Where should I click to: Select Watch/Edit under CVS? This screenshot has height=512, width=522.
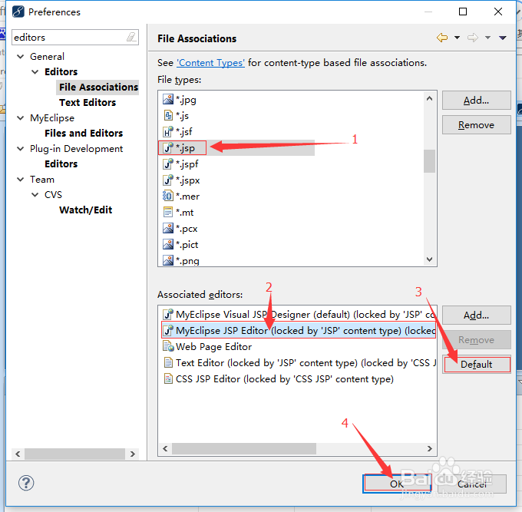click(x=86, y=210)
